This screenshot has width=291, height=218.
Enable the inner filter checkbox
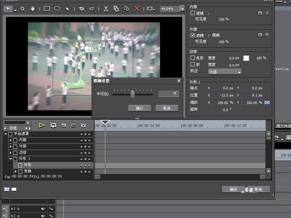193,13
